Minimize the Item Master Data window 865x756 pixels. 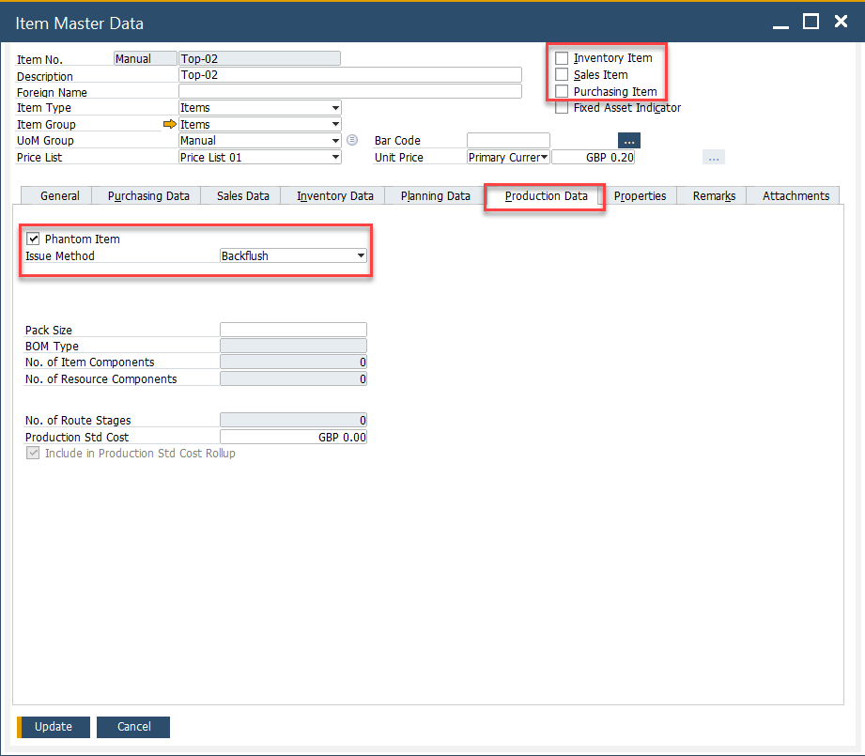[x=781, y=22]
